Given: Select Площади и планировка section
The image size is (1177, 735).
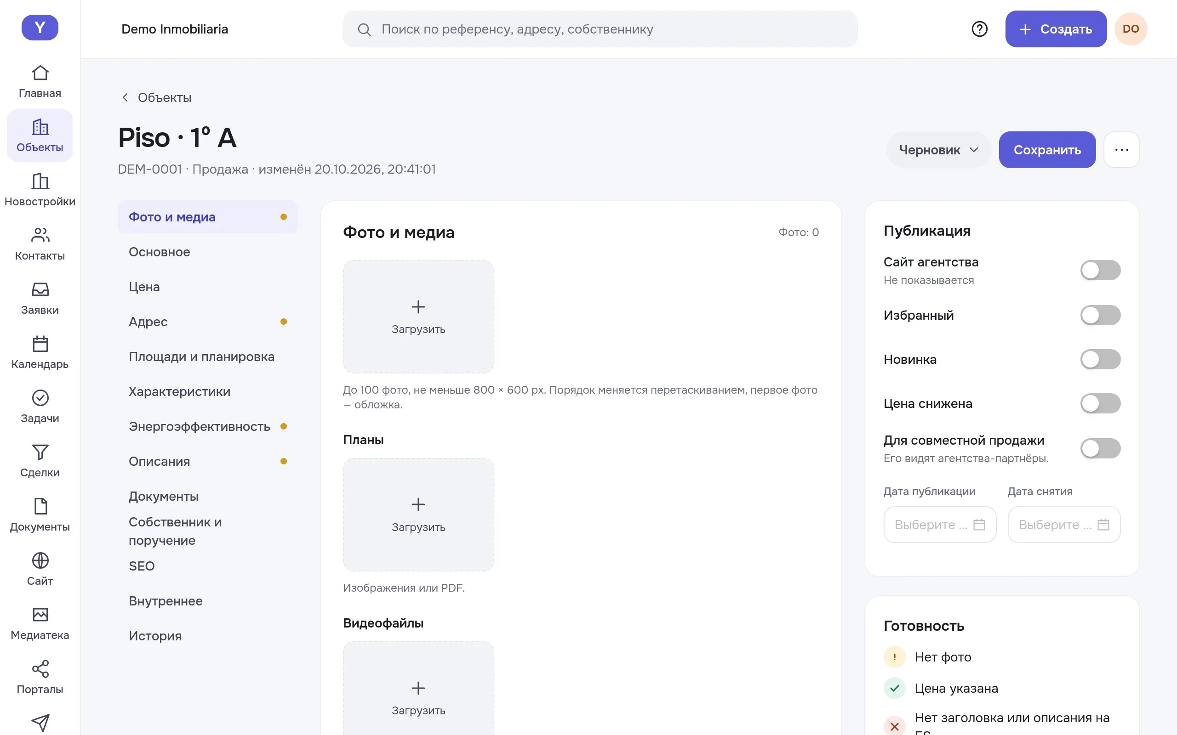Looking at the screenshot, I should [x=208, y=357].
